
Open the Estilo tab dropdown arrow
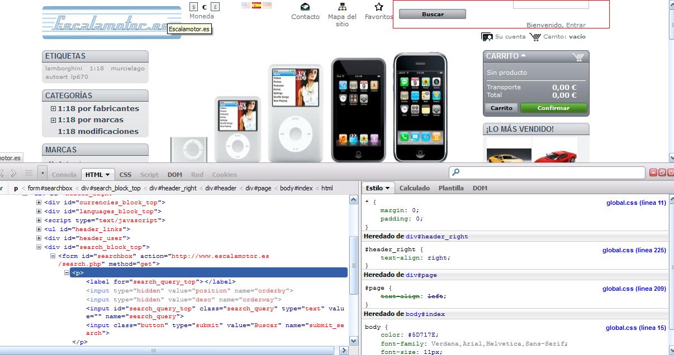coord(387,188)
